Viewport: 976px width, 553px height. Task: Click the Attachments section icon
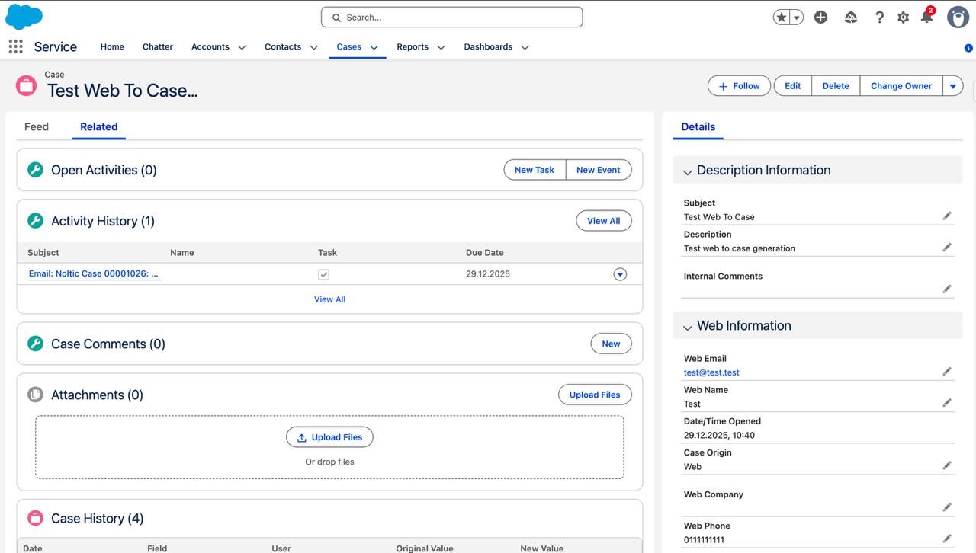[x=35, y=395]
